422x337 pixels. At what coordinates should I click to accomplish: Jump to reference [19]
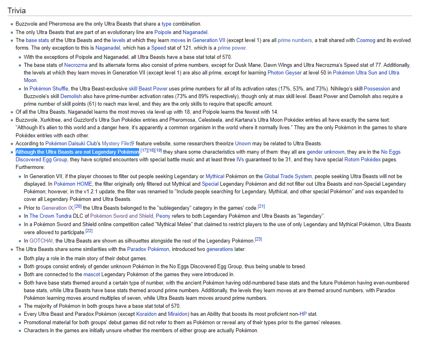(x=158, y=150)
